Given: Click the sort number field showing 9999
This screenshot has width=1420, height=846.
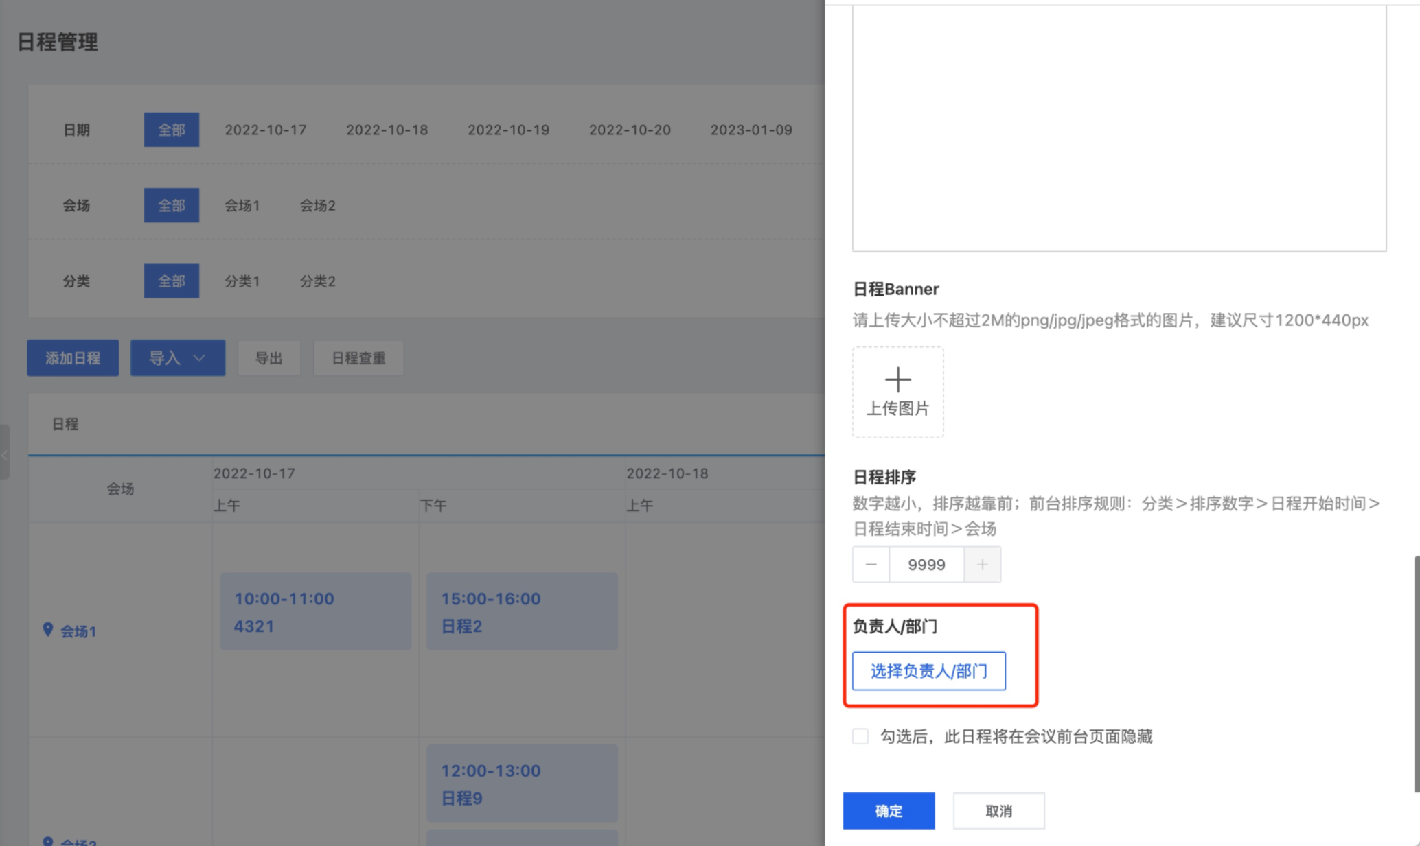Looking at the screenshot, I should pos(926,564).
